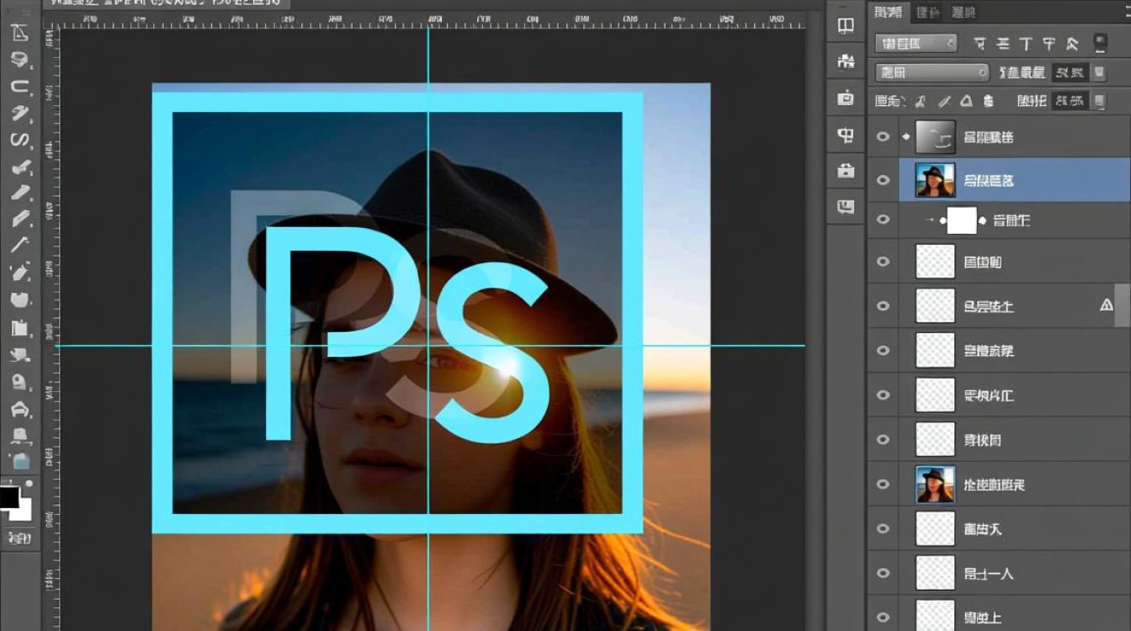The image size is (1131, 631).
Task: Switch to the second tab in layers panel
Action: 928,12
